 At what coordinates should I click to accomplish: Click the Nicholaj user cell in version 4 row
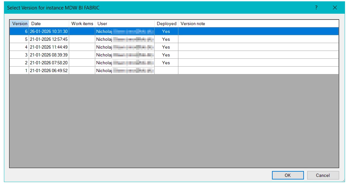(125, 47)
